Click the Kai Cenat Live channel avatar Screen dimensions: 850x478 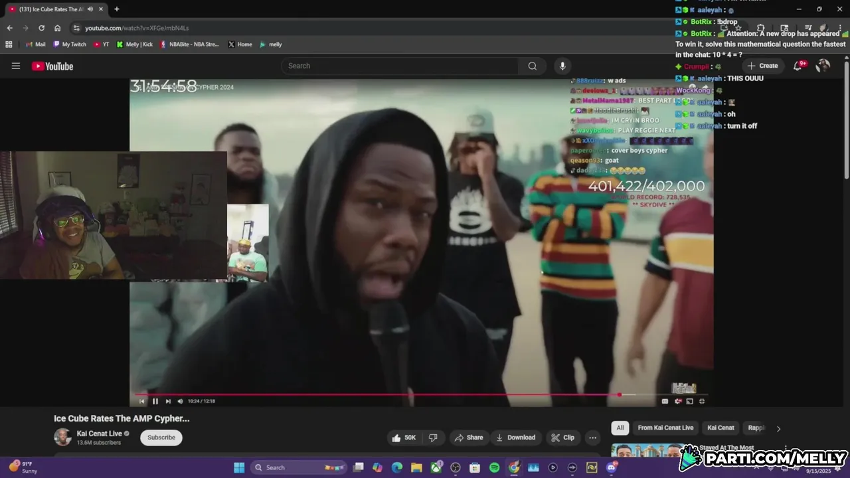pyautogui.click(x=62, y=438)
